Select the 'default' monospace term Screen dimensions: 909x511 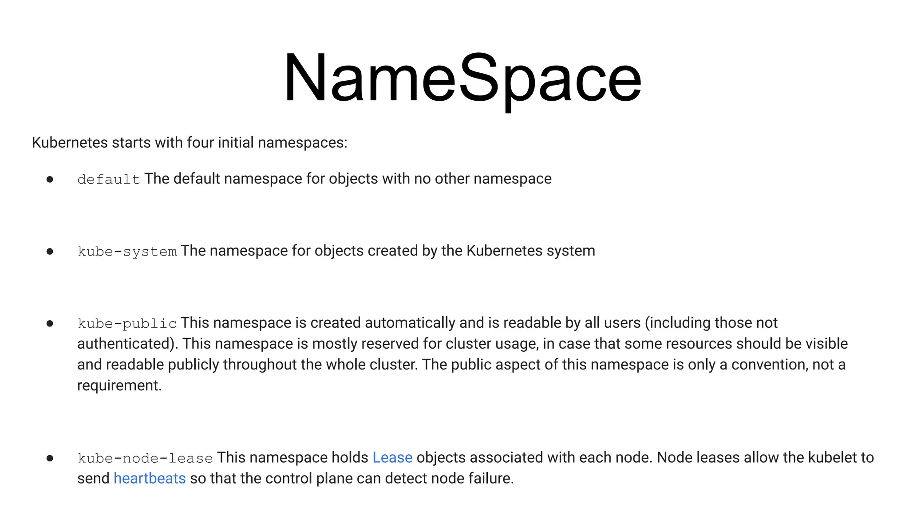click(109, 179)
